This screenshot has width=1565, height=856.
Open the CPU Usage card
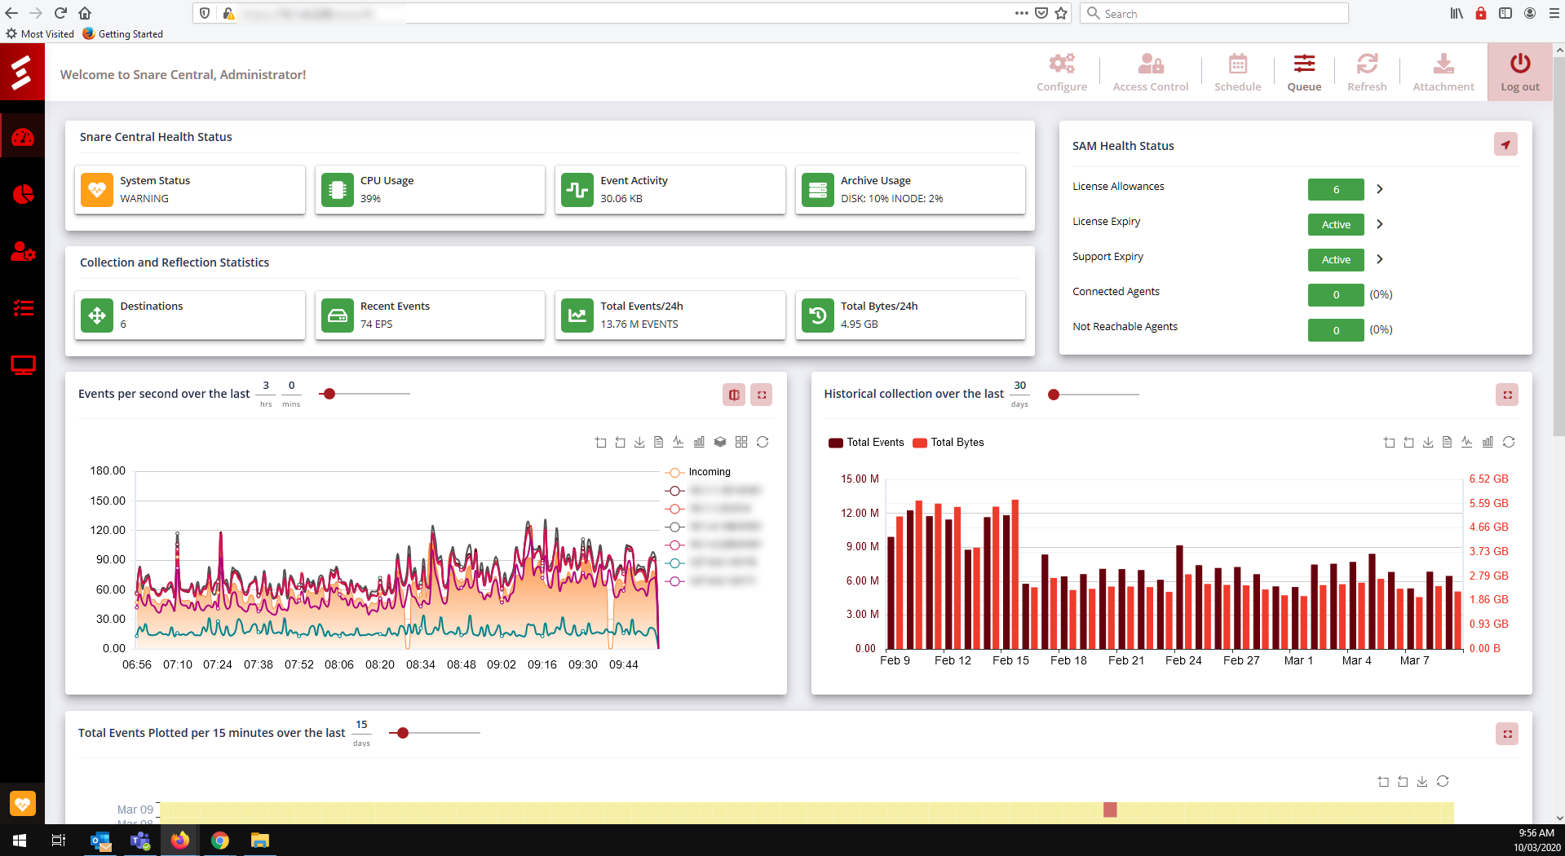(x=430, y=190)
